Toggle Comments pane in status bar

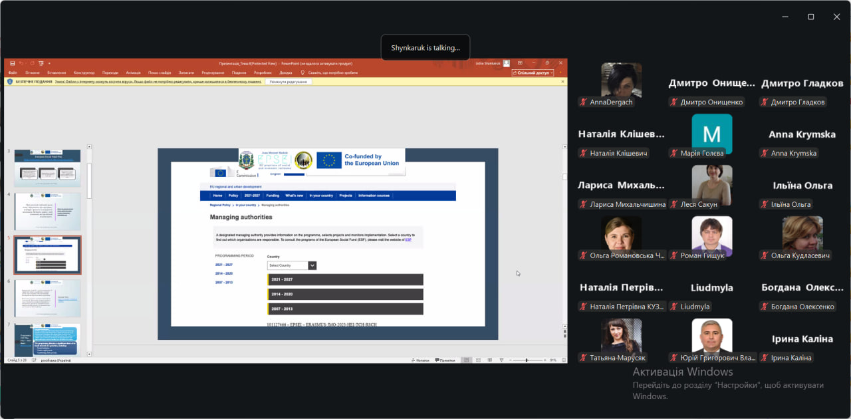tap(445, 360)
